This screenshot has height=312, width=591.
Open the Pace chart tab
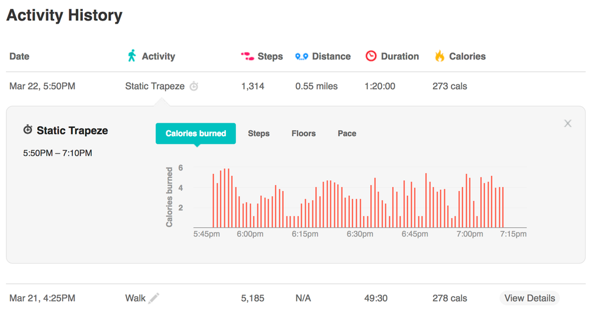(347, 133)
